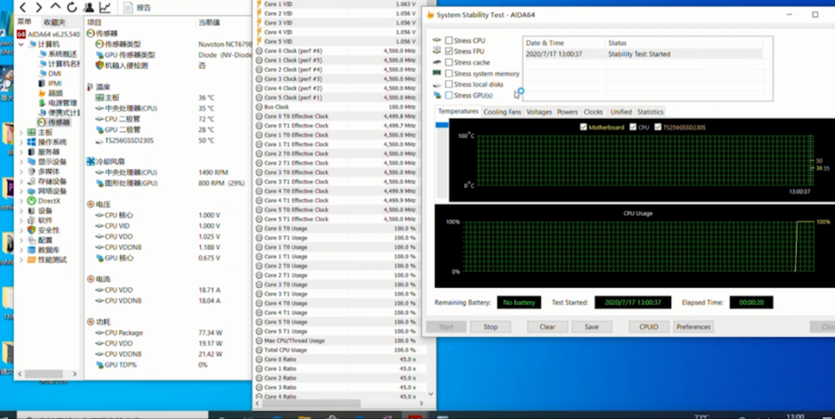This screenshot has height=419, width=835.
Task: Enable Stress local disks checkbox
Action: click(449, 84)
